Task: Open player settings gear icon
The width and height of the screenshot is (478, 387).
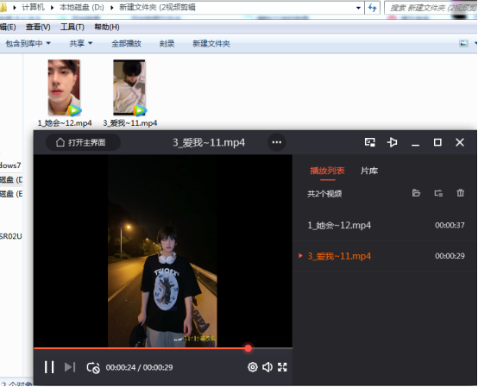Action: pos(253,367)
